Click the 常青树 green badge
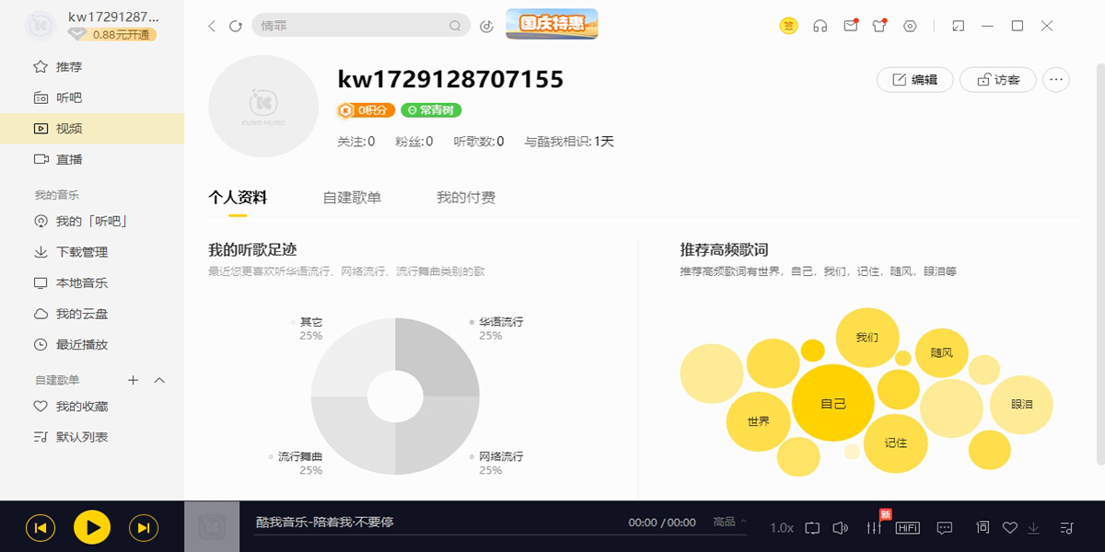The height and width of the screenshot is (552, 1105). [x=431, y=110]
